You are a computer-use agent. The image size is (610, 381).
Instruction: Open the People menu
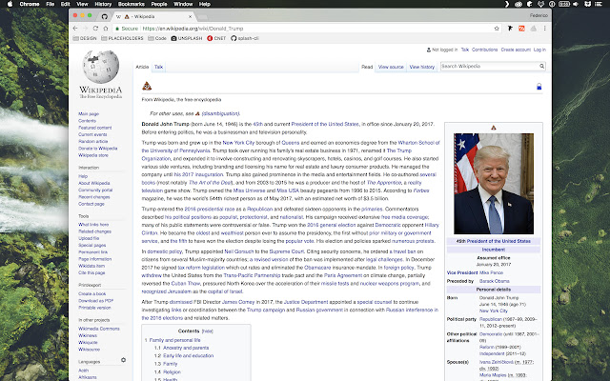pyautogui.click(x=159, y=4)
